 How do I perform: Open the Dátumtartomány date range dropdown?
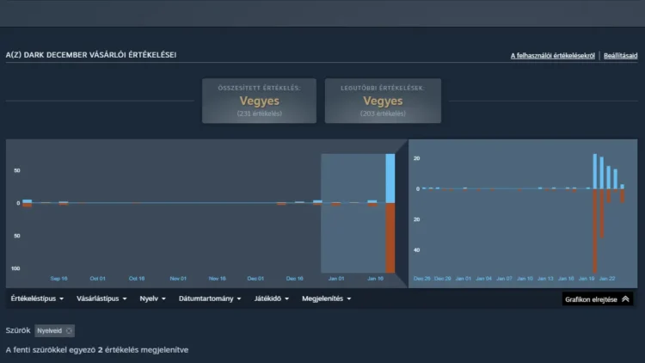211,299
